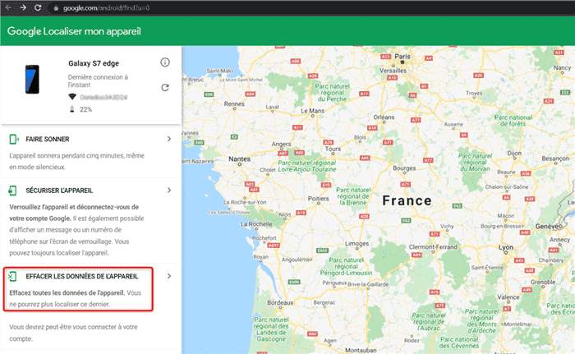Click the 22% battery level text
Screen dimensions: 575x354
point(85,109)
